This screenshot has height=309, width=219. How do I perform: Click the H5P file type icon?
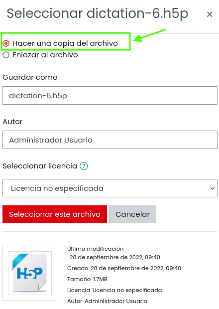30,273
